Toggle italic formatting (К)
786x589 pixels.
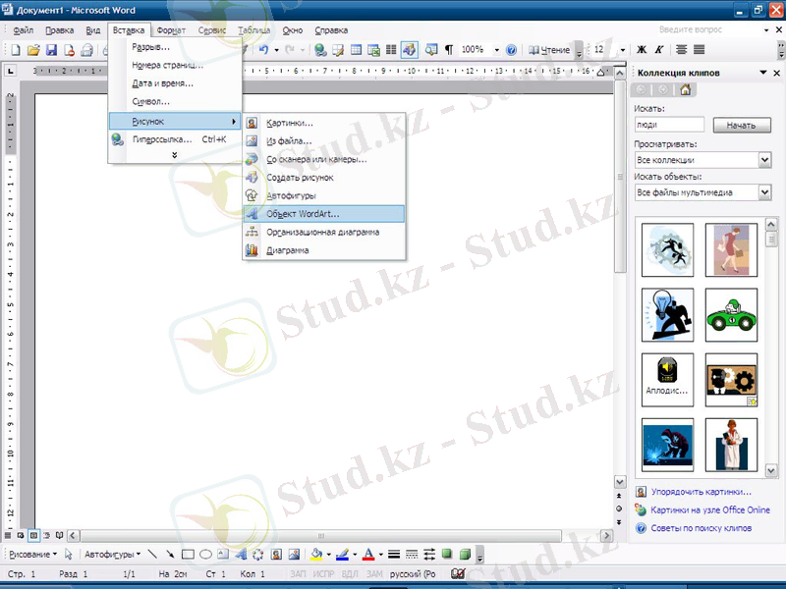[658, 49]
